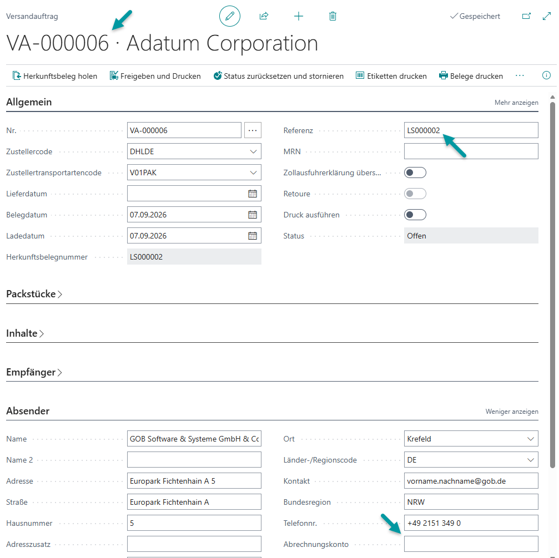This screenshot has height=558, width=559.
Task: Open page in new window icon
Action: [526, 16]
